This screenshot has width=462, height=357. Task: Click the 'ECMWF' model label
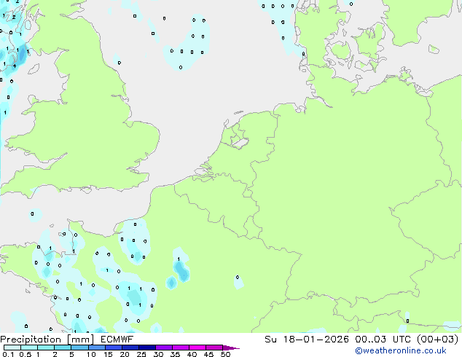117,340
